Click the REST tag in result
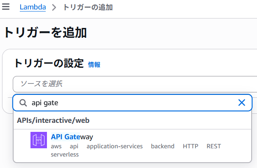Viewport: 257px width, 168px height. 214,146
